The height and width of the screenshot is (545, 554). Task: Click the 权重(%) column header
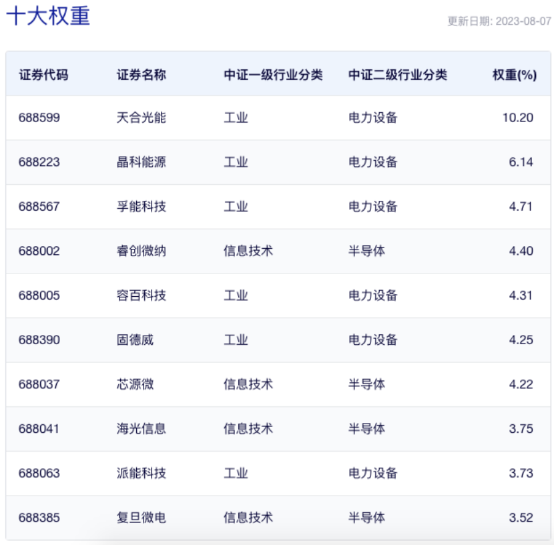[x=515, y=75]
